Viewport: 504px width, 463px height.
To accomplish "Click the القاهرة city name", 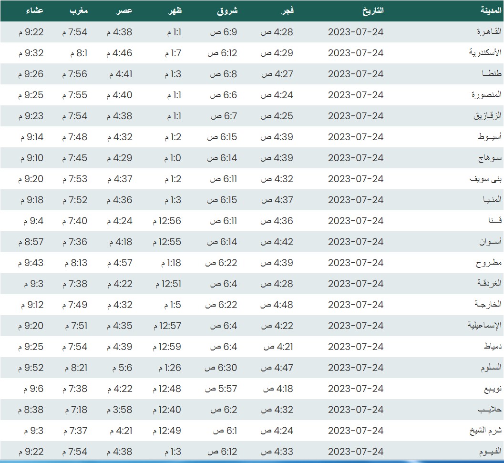I will click(x=489, y=32).
